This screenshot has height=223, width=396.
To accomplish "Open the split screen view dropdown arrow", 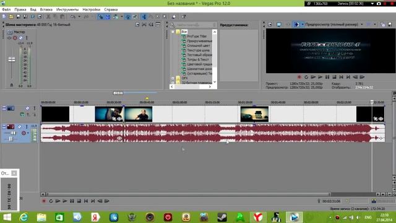I will coord(303,25).
